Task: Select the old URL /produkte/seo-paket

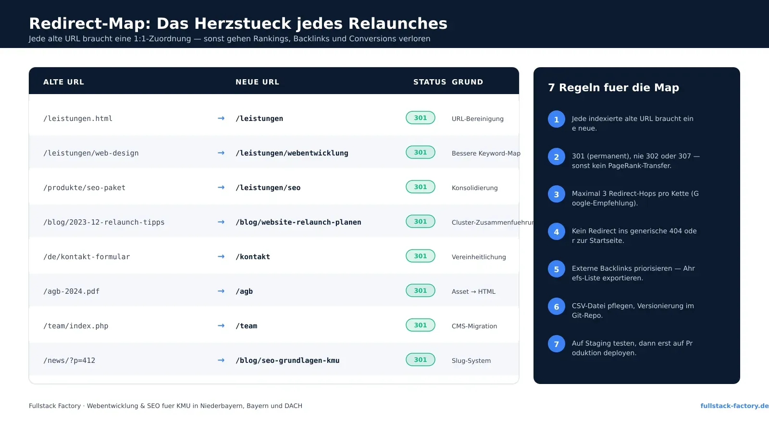Action: click(84, 188)
